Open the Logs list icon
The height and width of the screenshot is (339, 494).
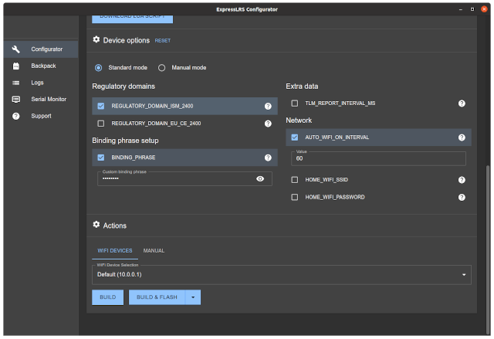(x=15, y=83)
